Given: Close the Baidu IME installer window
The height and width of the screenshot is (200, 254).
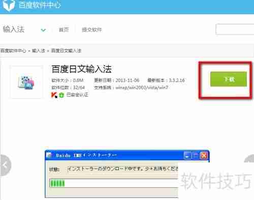Looking at the screenshot, I should (x=204, y=155).
